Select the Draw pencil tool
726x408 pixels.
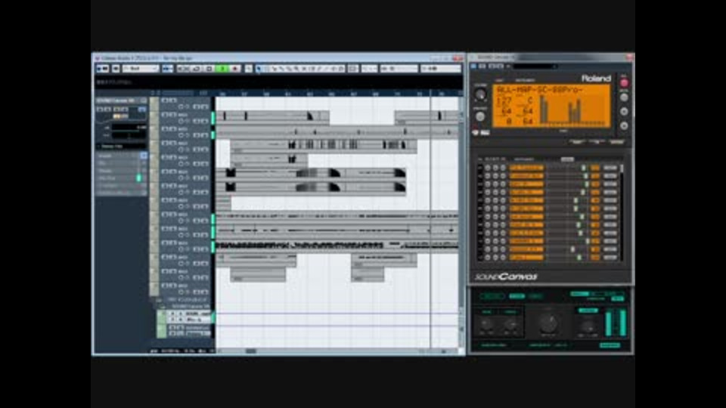[318, 69]
